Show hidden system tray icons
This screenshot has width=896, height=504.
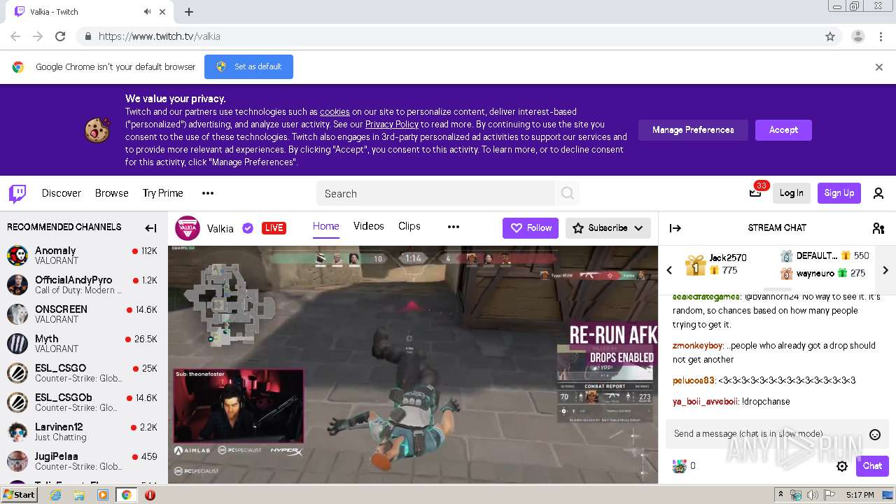pos(781,495)
